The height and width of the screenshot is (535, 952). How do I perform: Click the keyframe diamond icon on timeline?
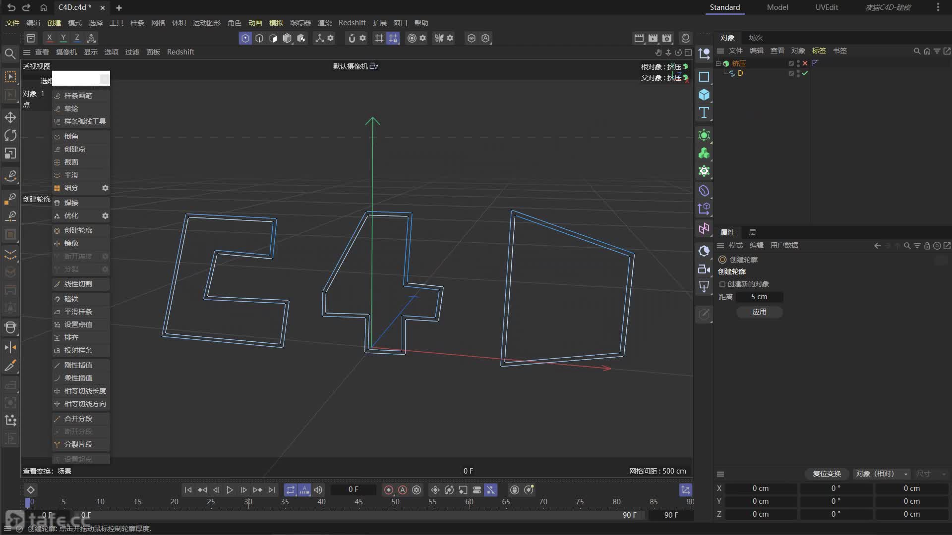point(30,490)
